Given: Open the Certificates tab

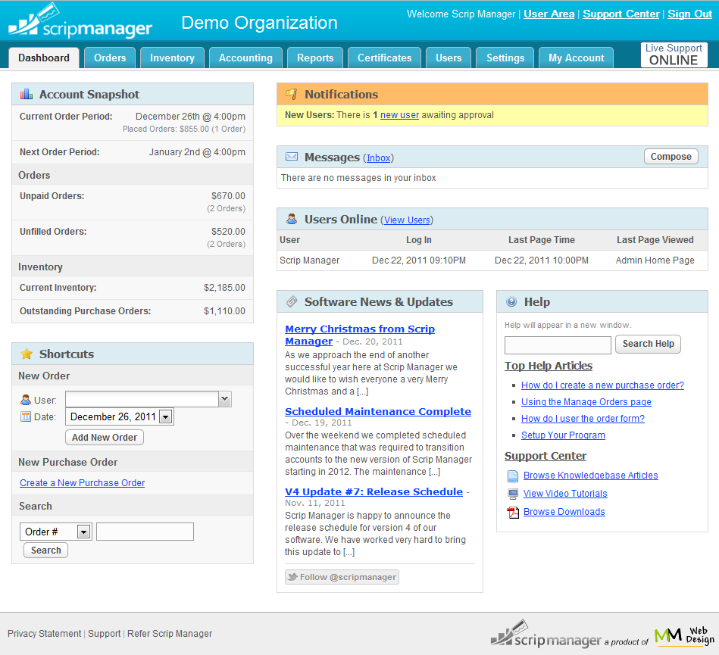Looking at the screenshot, I should point(384,58).
